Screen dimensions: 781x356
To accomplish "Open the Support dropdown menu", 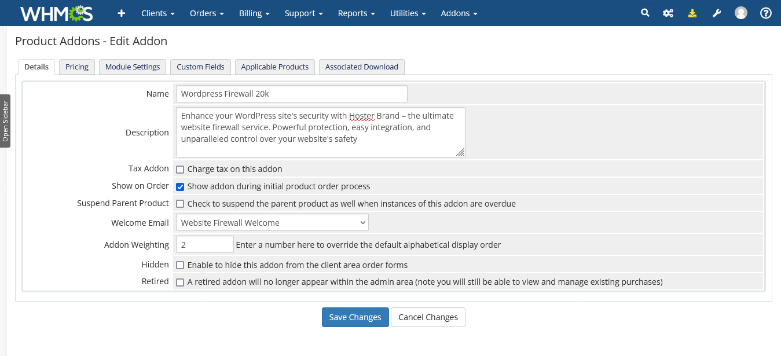I will coord(304,13).
